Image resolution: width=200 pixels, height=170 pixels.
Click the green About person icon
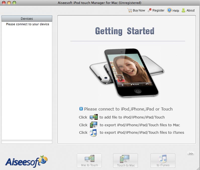[x=183, y=10]
